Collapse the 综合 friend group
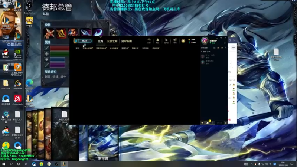 click(206, 52)
